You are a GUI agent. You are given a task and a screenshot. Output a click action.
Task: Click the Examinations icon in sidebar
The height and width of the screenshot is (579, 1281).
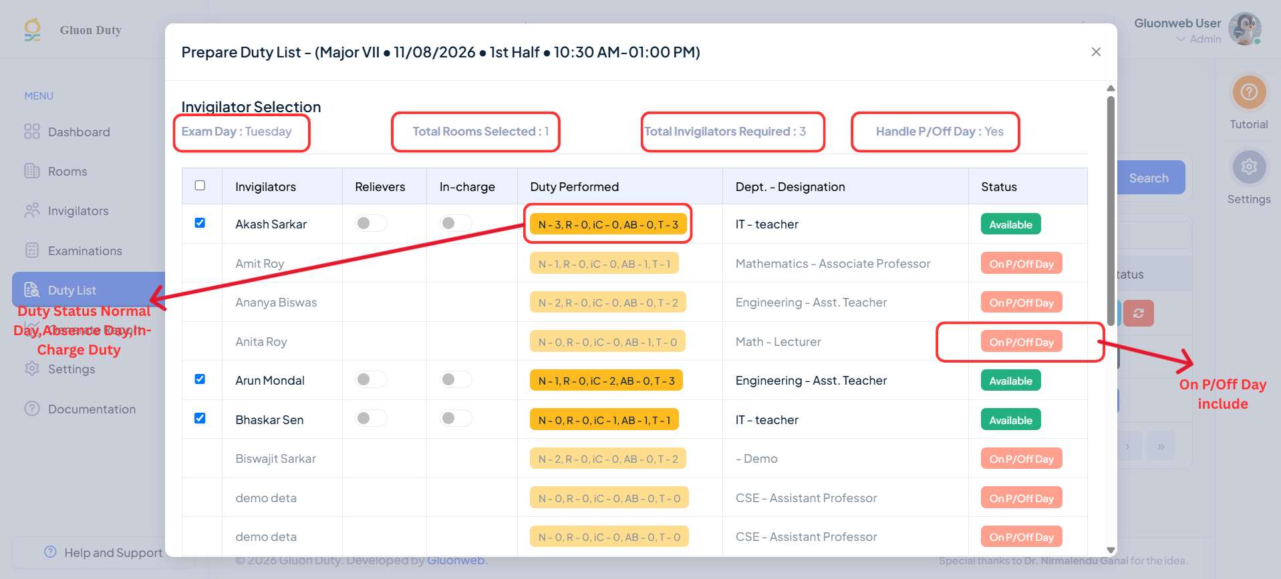[32, 250]
